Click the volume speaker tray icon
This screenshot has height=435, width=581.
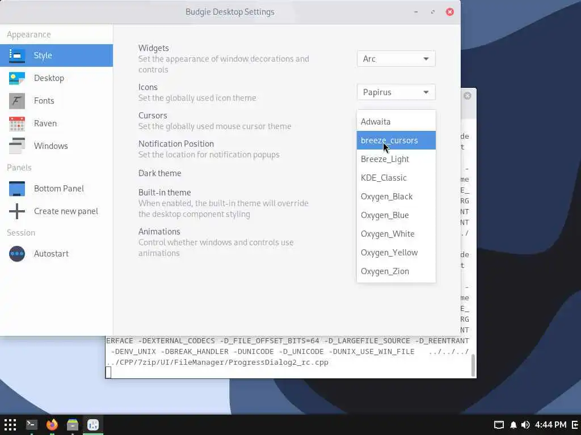click(525, 425)
